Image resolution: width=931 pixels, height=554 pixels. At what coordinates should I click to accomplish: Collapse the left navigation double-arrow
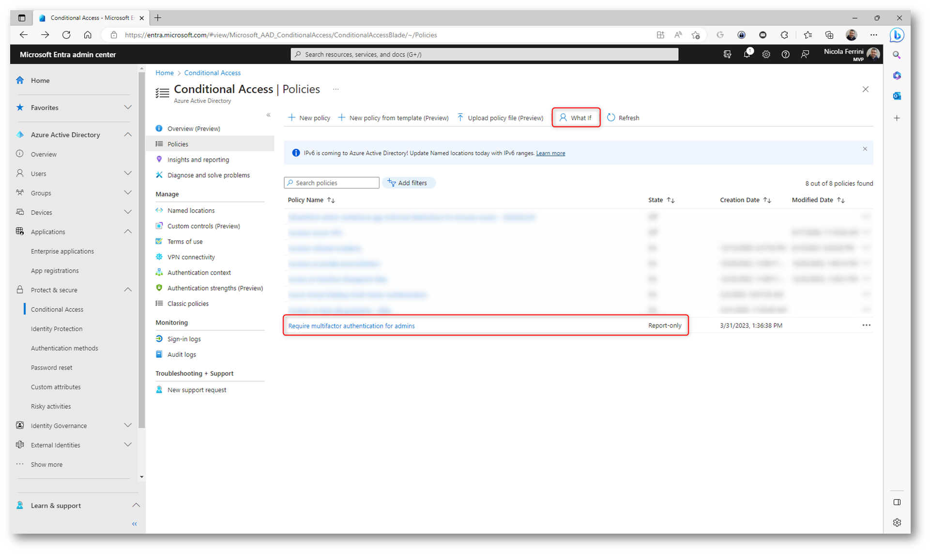[135, 524]
